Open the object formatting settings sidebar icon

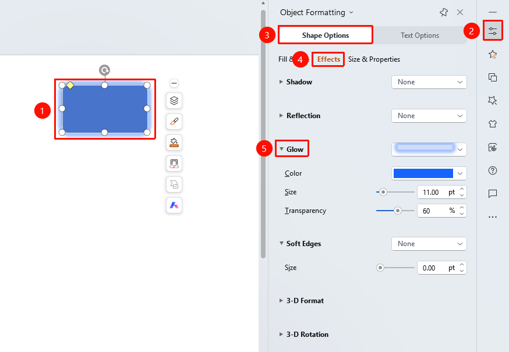pyautogui.click(x=493, y=31)
